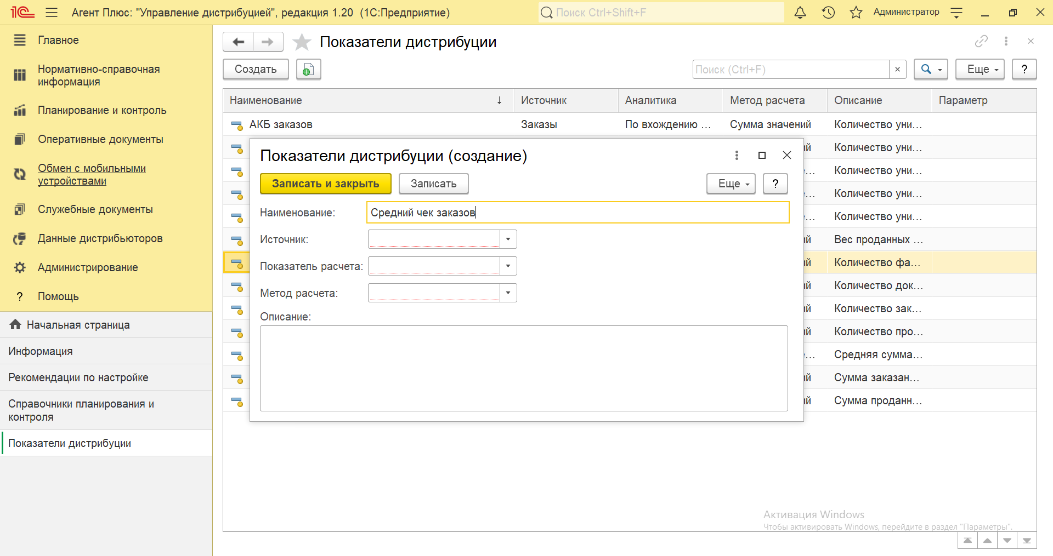Open the service settings menu beside Администратор
This screenshot has width=1053, height=556.
click(x=956, y=13)
